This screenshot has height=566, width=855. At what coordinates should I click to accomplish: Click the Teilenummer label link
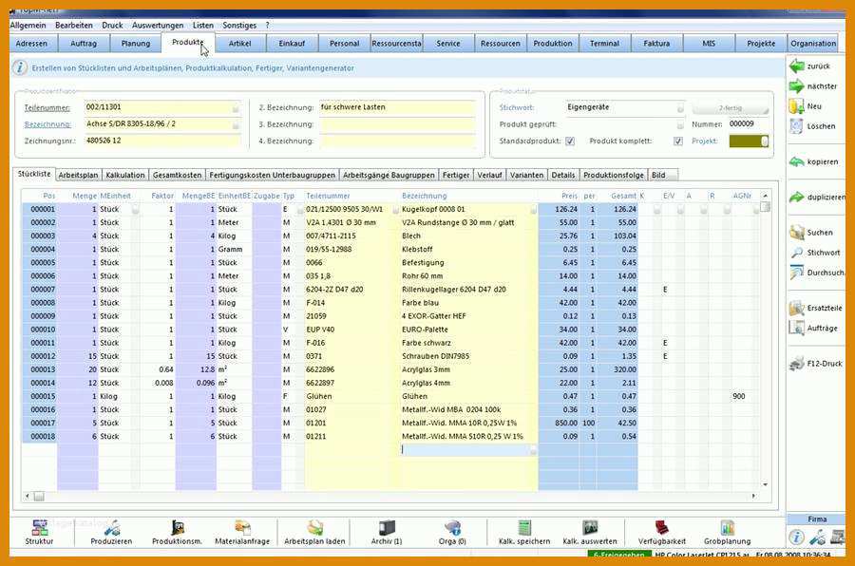tap(47, 108)
